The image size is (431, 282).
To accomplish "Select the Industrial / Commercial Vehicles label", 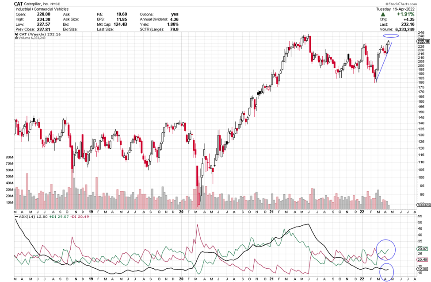I will point(42,9).
